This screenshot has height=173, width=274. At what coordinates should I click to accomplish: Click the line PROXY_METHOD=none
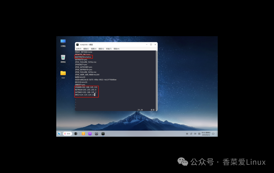point(83,52)
